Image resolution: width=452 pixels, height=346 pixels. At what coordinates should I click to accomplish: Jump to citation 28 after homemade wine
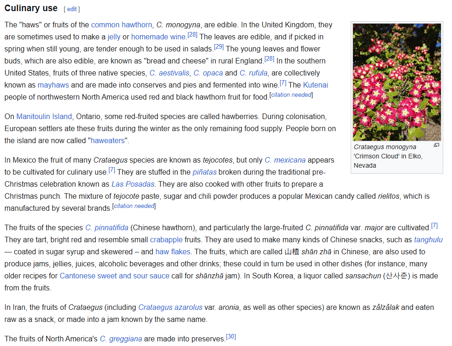pos(192,35)
